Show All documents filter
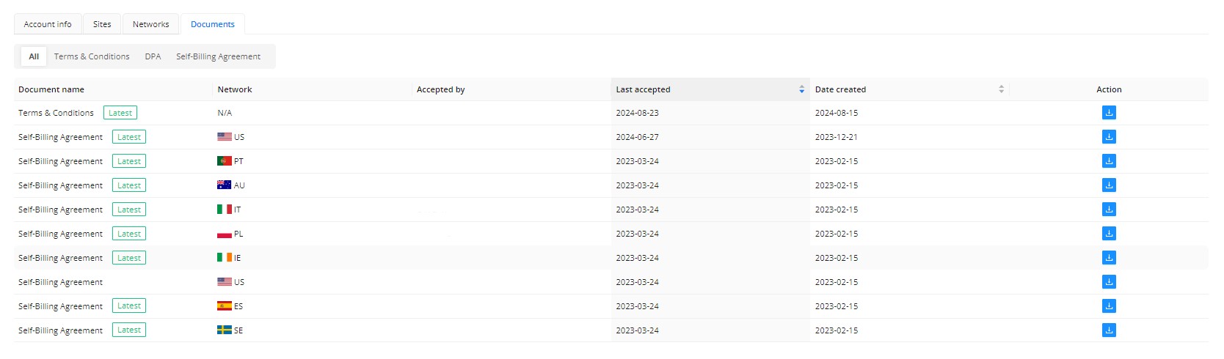Viewport: 1224px width, 359px height. (x=34, y=56)
